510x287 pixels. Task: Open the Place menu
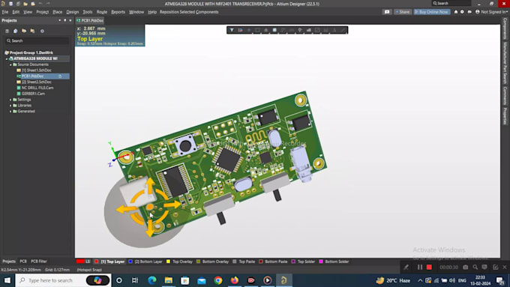pyautogui.click(x=57, y=12)
